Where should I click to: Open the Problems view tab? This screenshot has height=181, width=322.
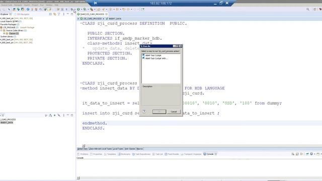[83, 154]
